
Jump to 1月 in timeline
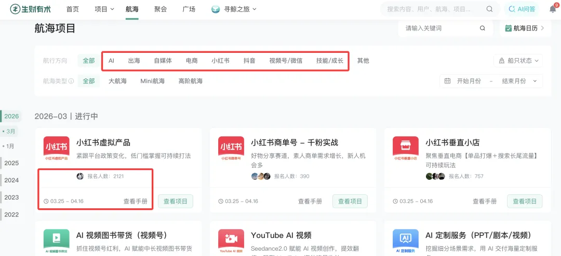(x=9, y=146)
